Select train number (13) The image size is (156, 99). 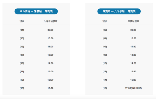pos(22,80)
